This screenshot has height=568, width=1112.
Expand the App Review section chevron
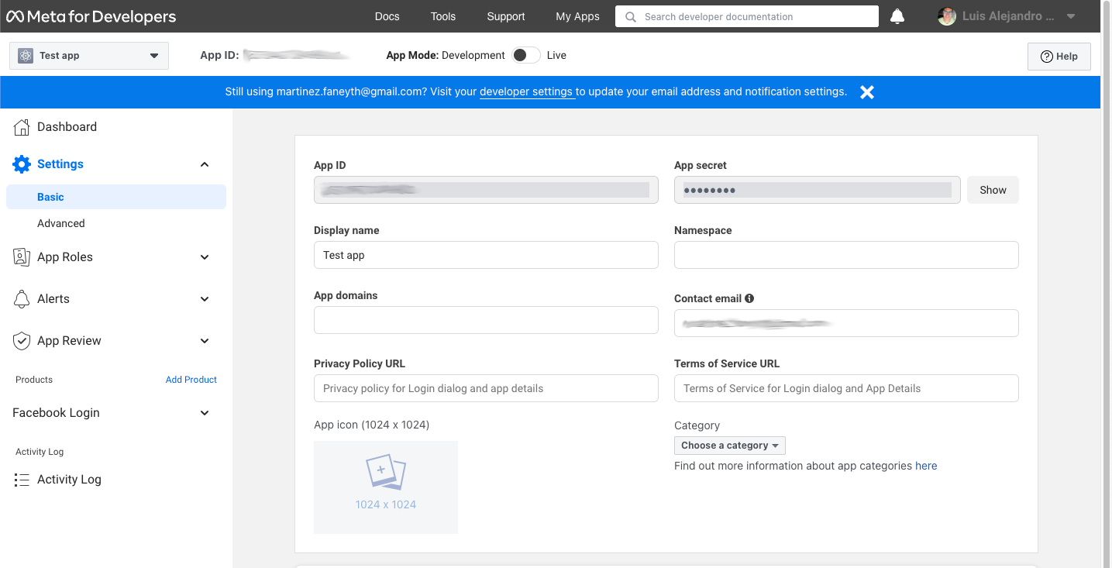(x=205, y=341)
